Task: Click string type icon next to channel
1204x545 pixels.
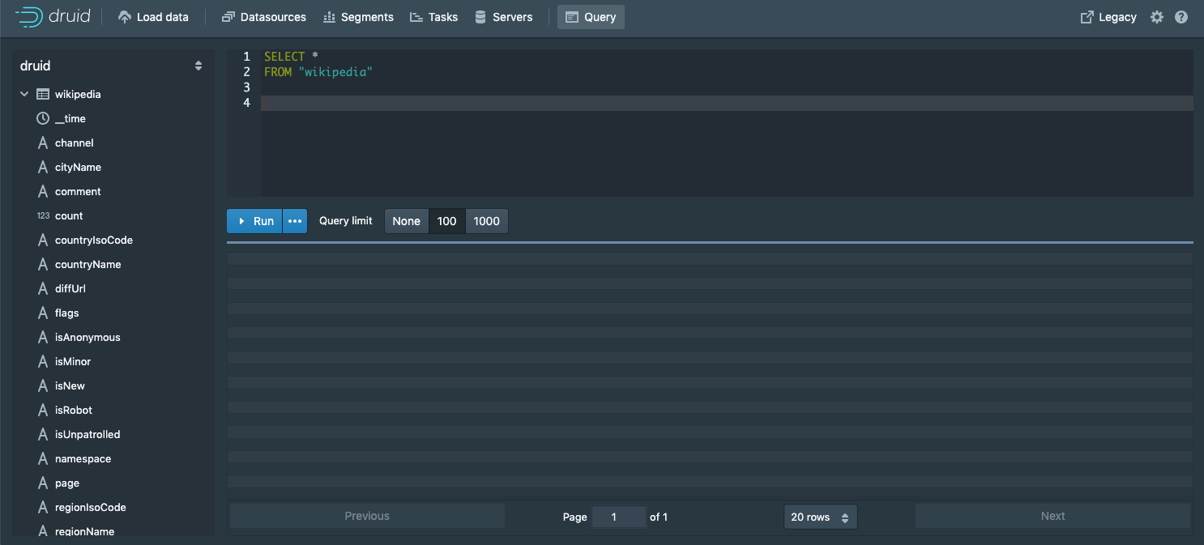Action: pos(43,143)
